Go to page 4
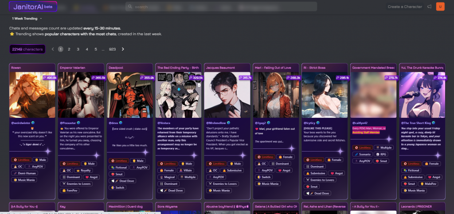 point(87,49)
